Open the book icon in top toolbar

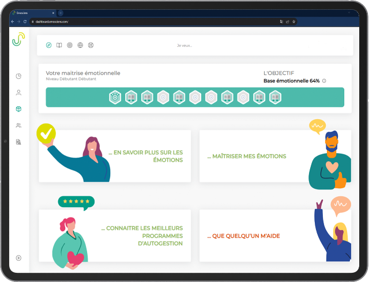[59, 45]
